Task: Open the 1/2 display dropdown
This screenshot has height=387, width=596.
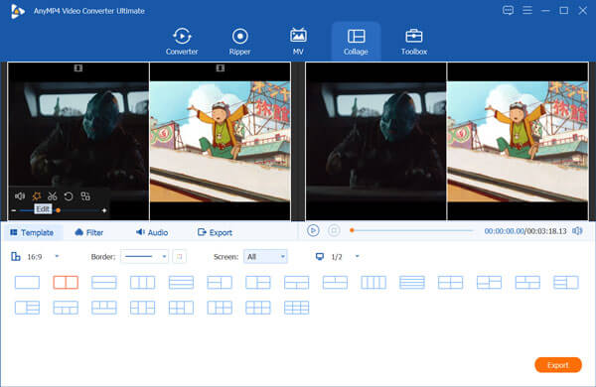Action: click(x=358, y=256)
